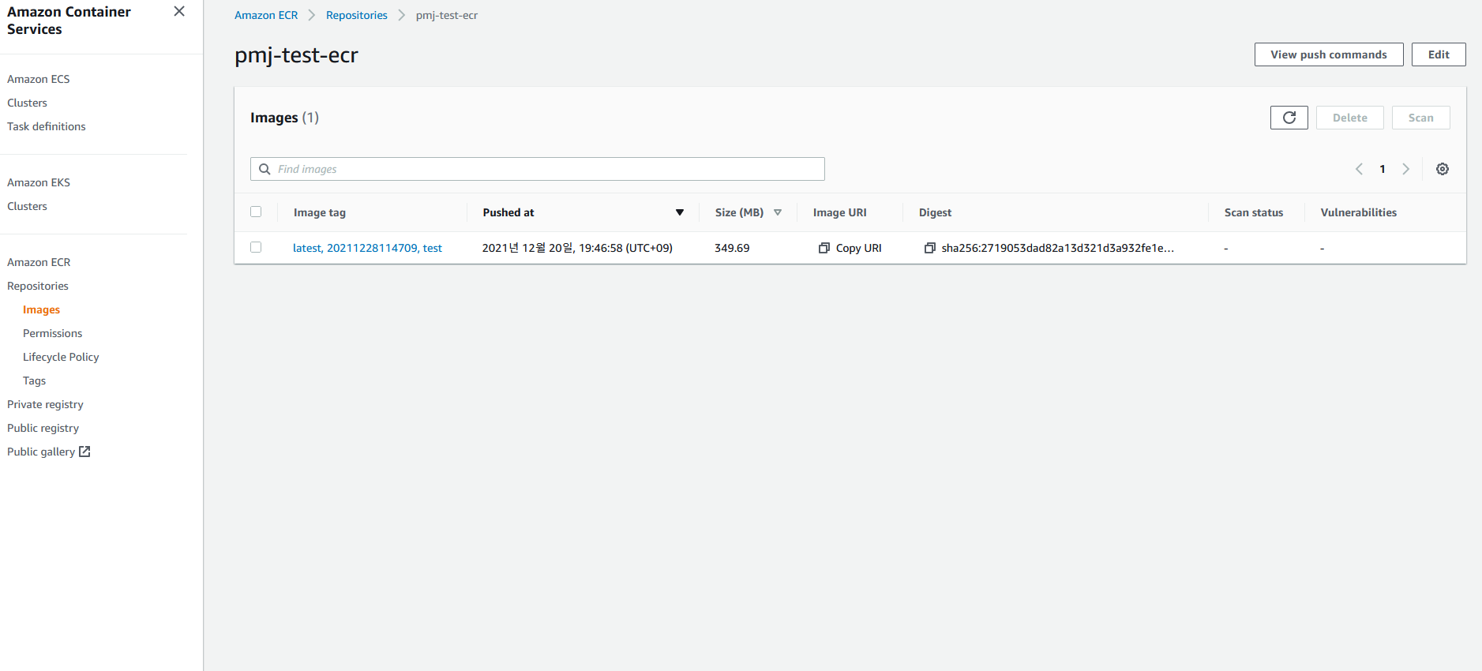1482x671 pixels.
Task: Open Public gallery link
Action: pyautogui.click(x=41, y=452)
